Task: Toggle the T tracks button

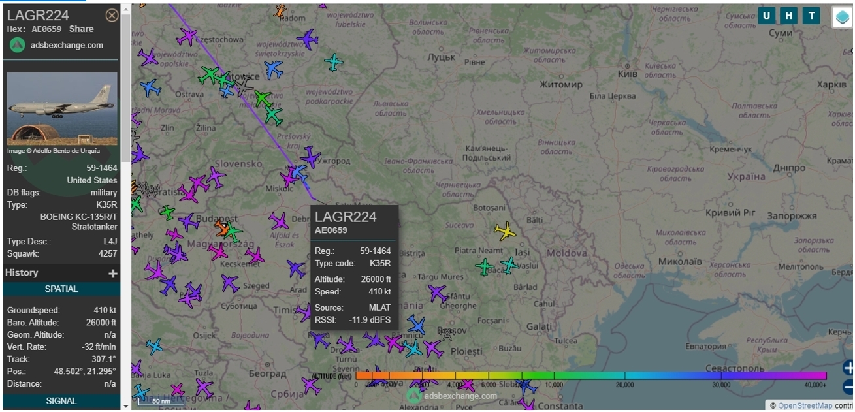Action: pos(811,16)
